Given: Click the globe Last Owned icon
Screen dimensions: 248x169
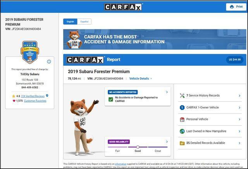Looking at the screenshot, I should [x=182, y=131].
